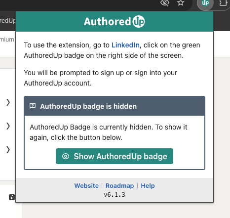Expand the lowest chevron in left list
This screenshot has width=230, height=218.
click(x=8, y=150)
